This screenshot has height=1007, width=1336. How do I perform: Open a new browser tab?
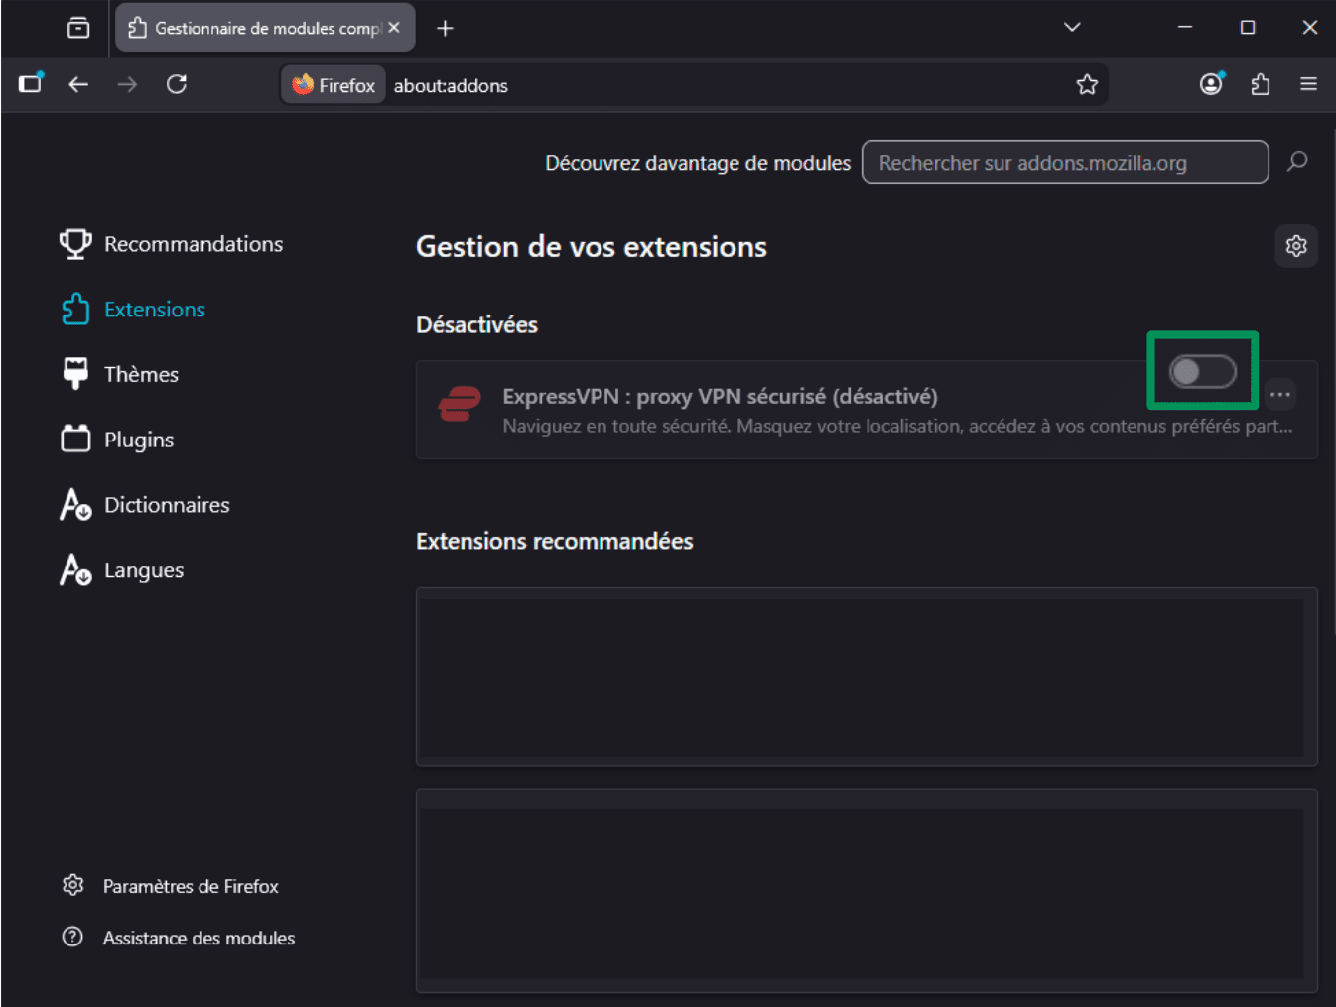445,28
